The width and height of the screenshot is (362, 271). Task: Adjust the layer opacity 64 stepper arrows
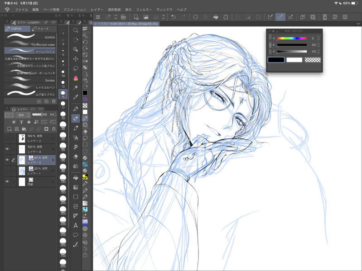point(55,114)
